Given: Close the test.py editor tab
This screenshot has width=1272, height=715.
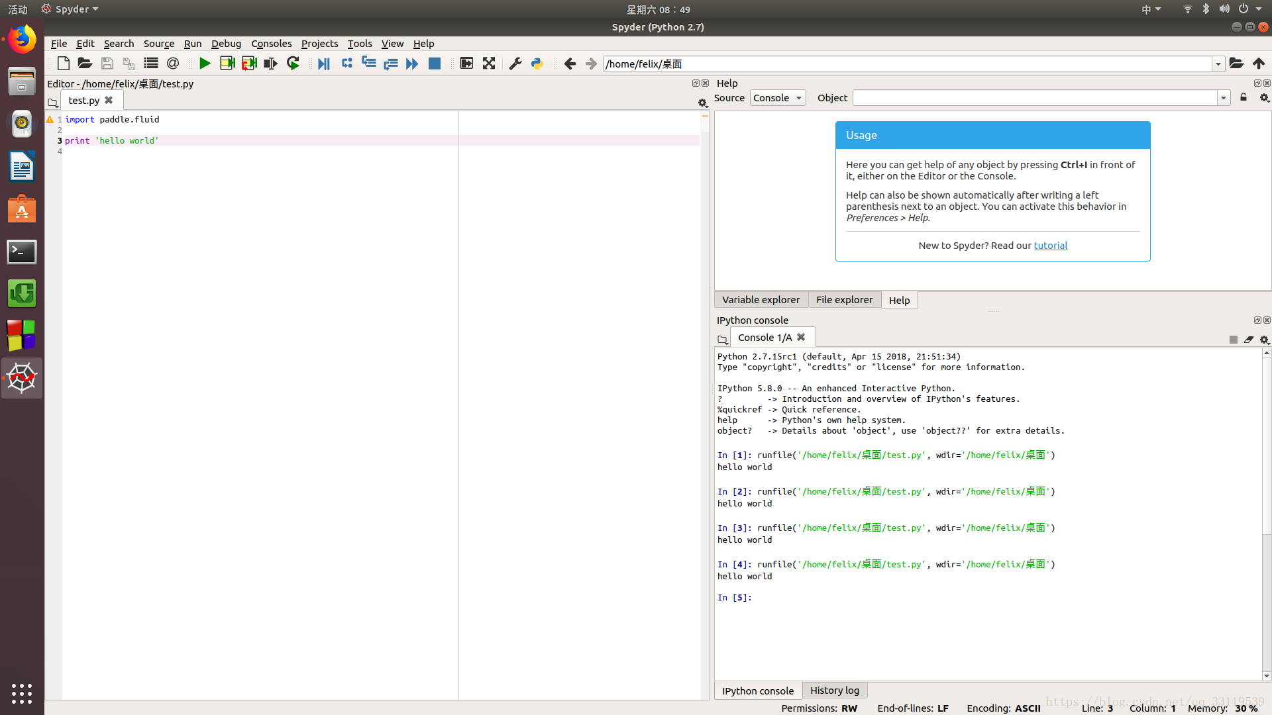Looking at the screenshot, I should pyautogui.click(x=109, y=100).
